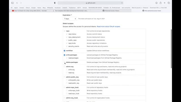Toggle the Safari sidebar icon

[x=12, y=3]
